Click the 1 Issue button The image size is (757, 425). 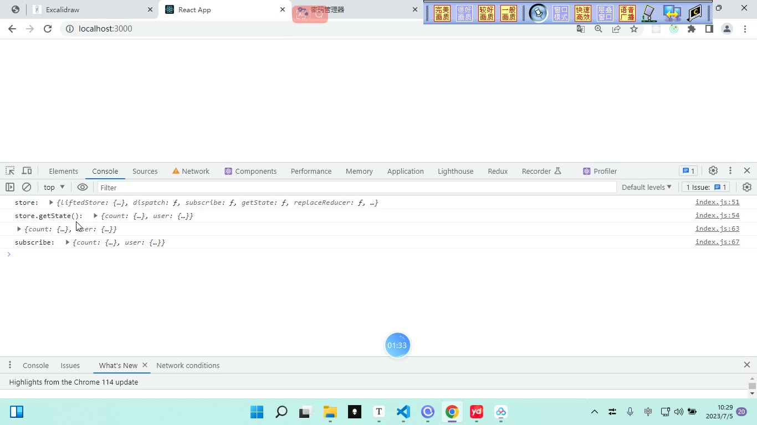[706, 187]
